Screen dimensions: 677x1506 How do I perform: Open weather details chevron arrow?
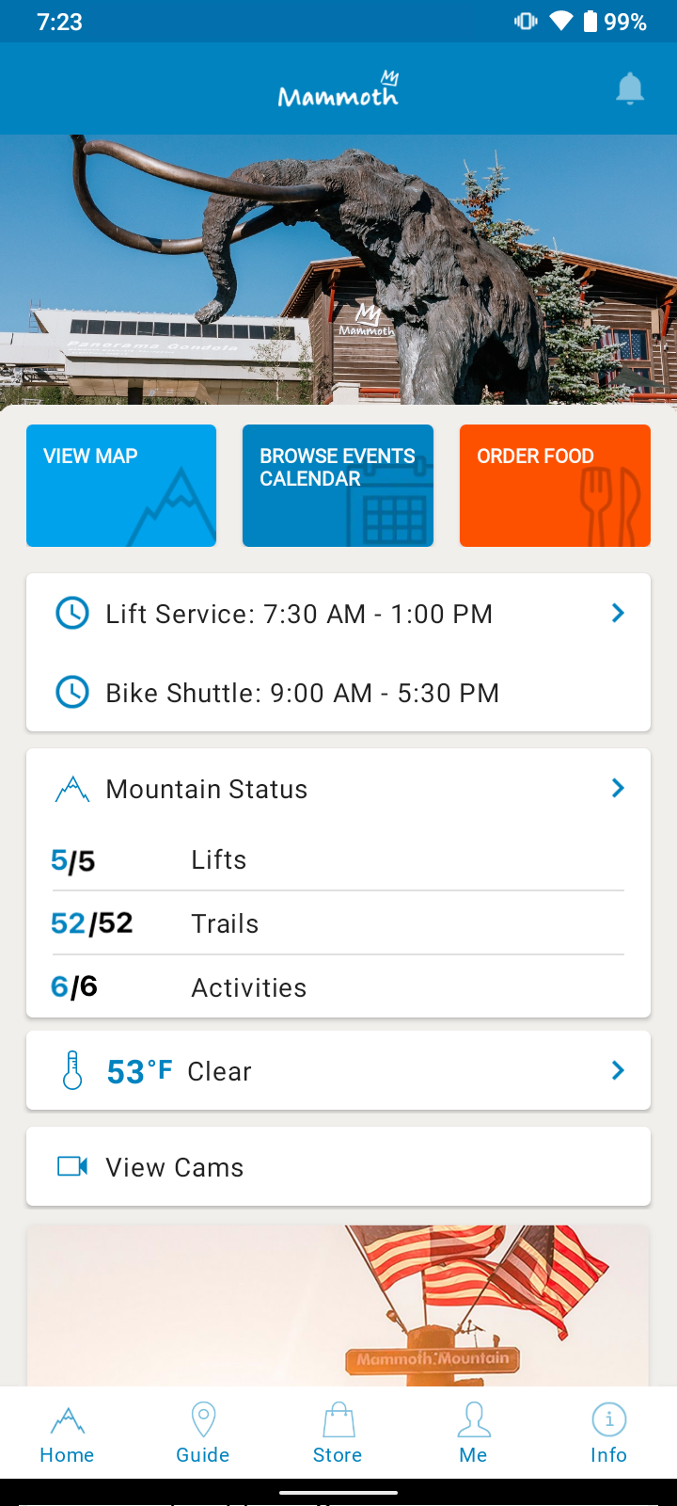click(x=618, y=1071)
